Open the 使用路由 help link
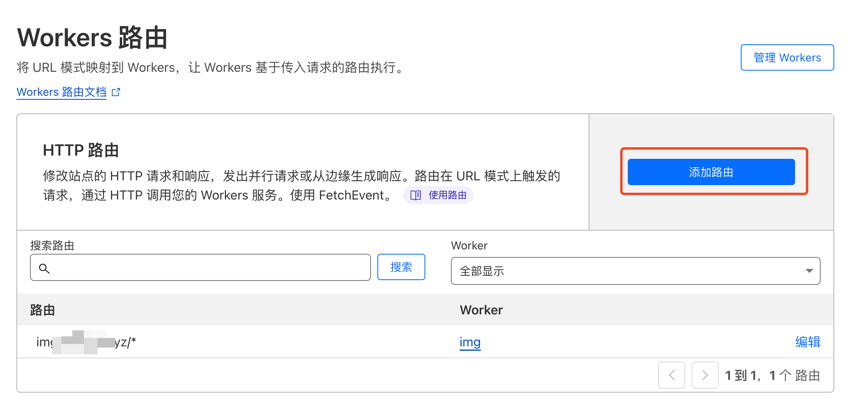The height and width of the screenshot is (403, 849). coord(447,195)
